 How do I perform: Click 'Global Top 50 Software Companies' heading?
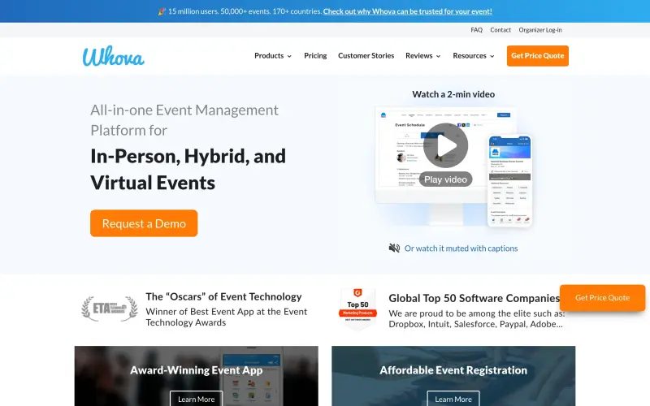(x=474, y=298)
